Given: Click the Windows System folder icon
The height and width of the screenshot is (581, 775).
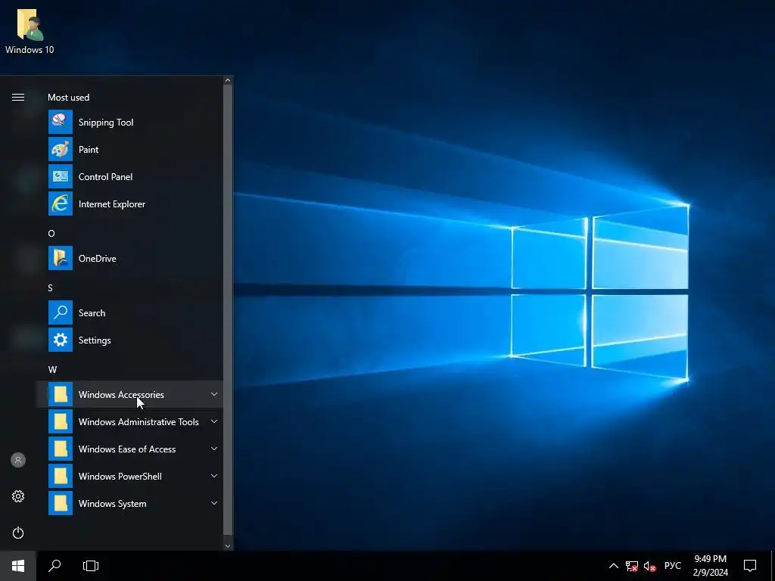Looking at the screenshot, I should pos(61,503).
